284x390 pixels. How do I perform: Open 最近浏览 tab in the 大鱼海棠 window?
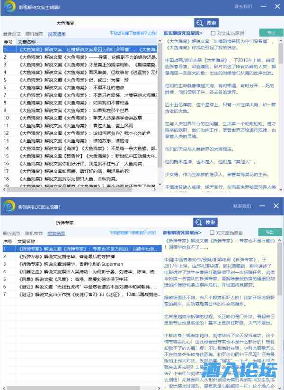tap(11, 34)
